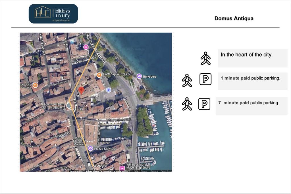This screenshot has height=194, width=291.
Task: Open the Privacy link on the map footer
Action: [154, 171]
